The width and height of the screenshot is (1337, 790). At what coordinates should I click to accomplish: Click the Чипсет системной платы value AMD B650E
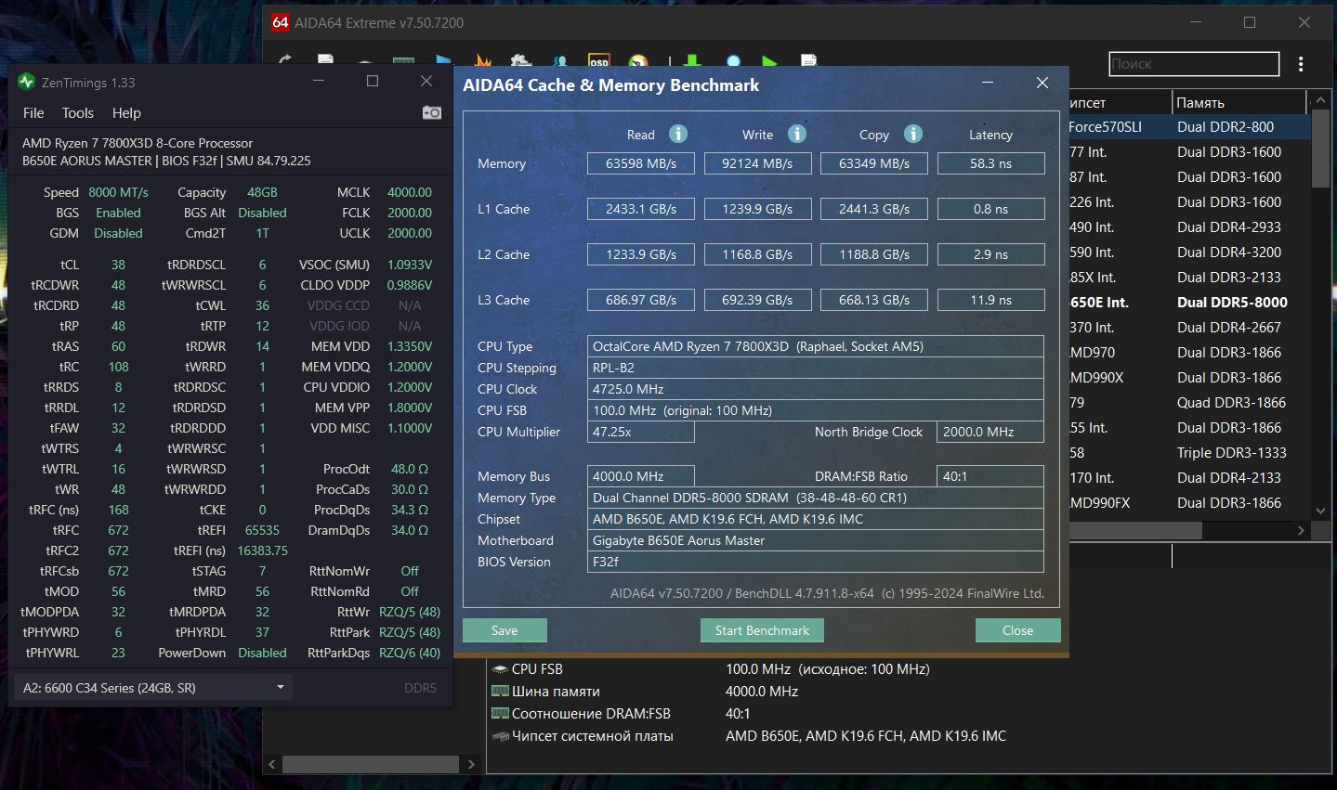866,736
